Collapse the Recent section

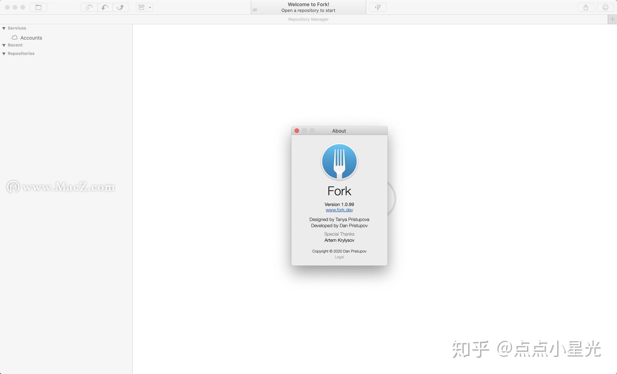4,45
